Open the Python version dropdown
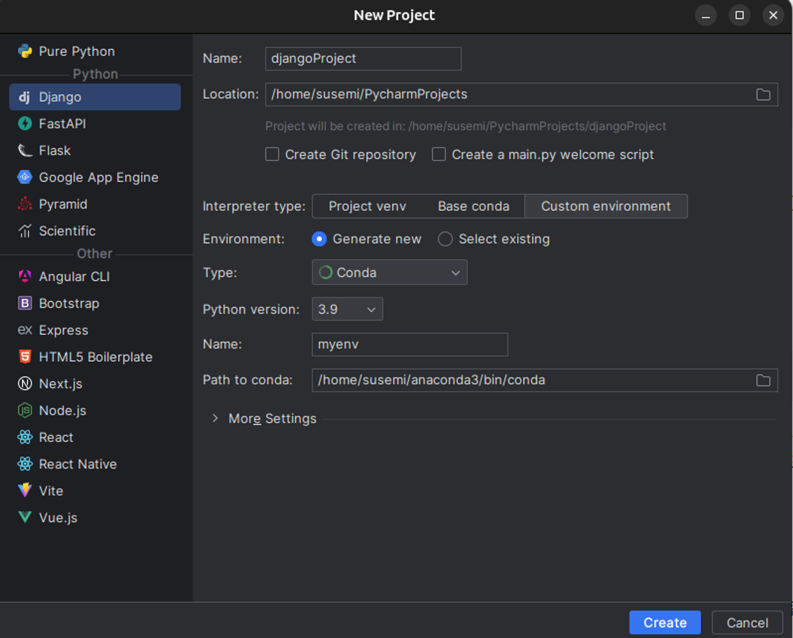The height and width of the screenshot is (638, 793). click(x=347, y=309)
